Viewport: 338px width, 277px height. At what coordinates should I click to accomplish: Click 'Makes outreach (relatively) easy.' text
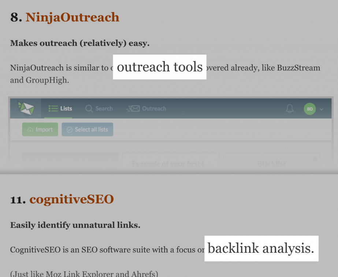pyautogui.click(x=80, y=43)
